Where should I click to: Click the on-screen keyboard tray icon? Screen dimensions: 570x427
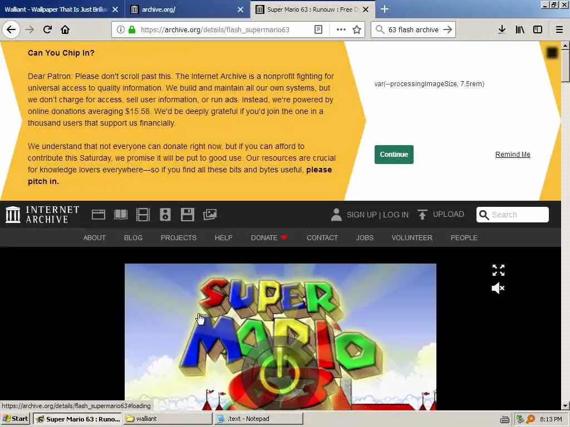click(x=504, y=419)
